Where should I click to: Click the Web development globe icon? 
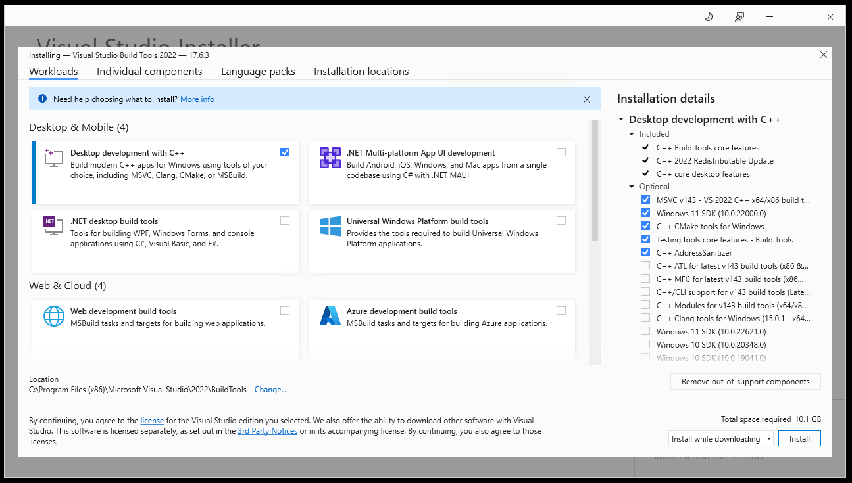tap(53, 317)
